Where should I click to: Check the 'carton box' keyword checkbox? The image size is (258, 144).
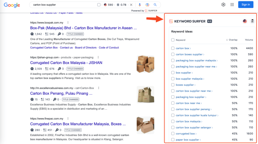173,48
